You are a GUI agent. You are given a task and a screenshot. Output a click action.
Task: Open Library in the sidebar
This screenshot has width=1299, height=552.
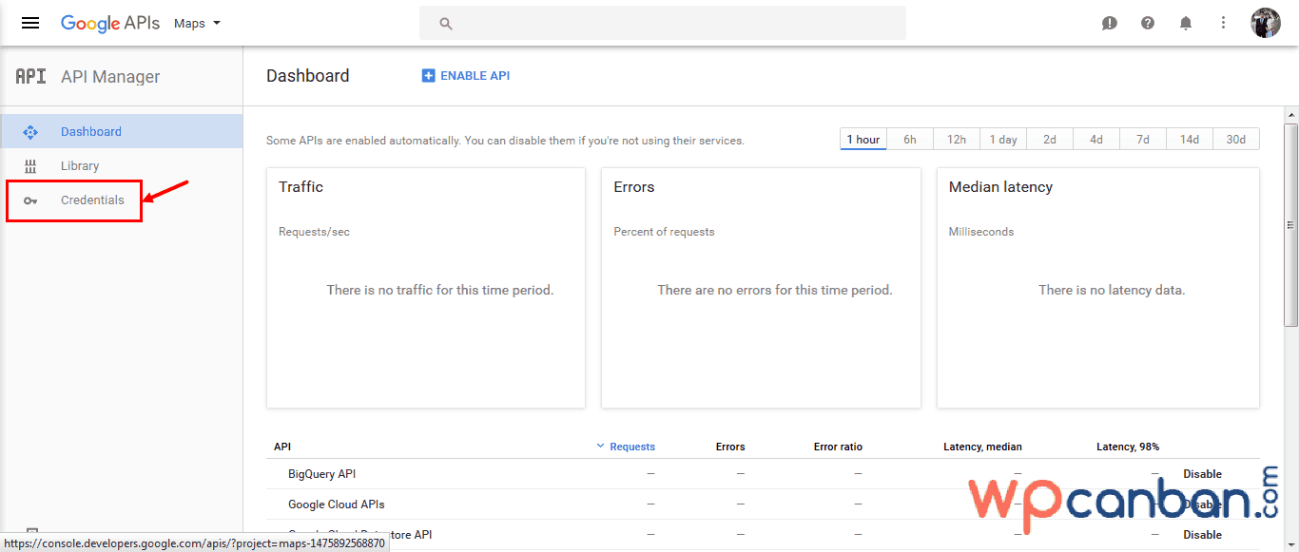pyautogui.click(x=122, y=165)
